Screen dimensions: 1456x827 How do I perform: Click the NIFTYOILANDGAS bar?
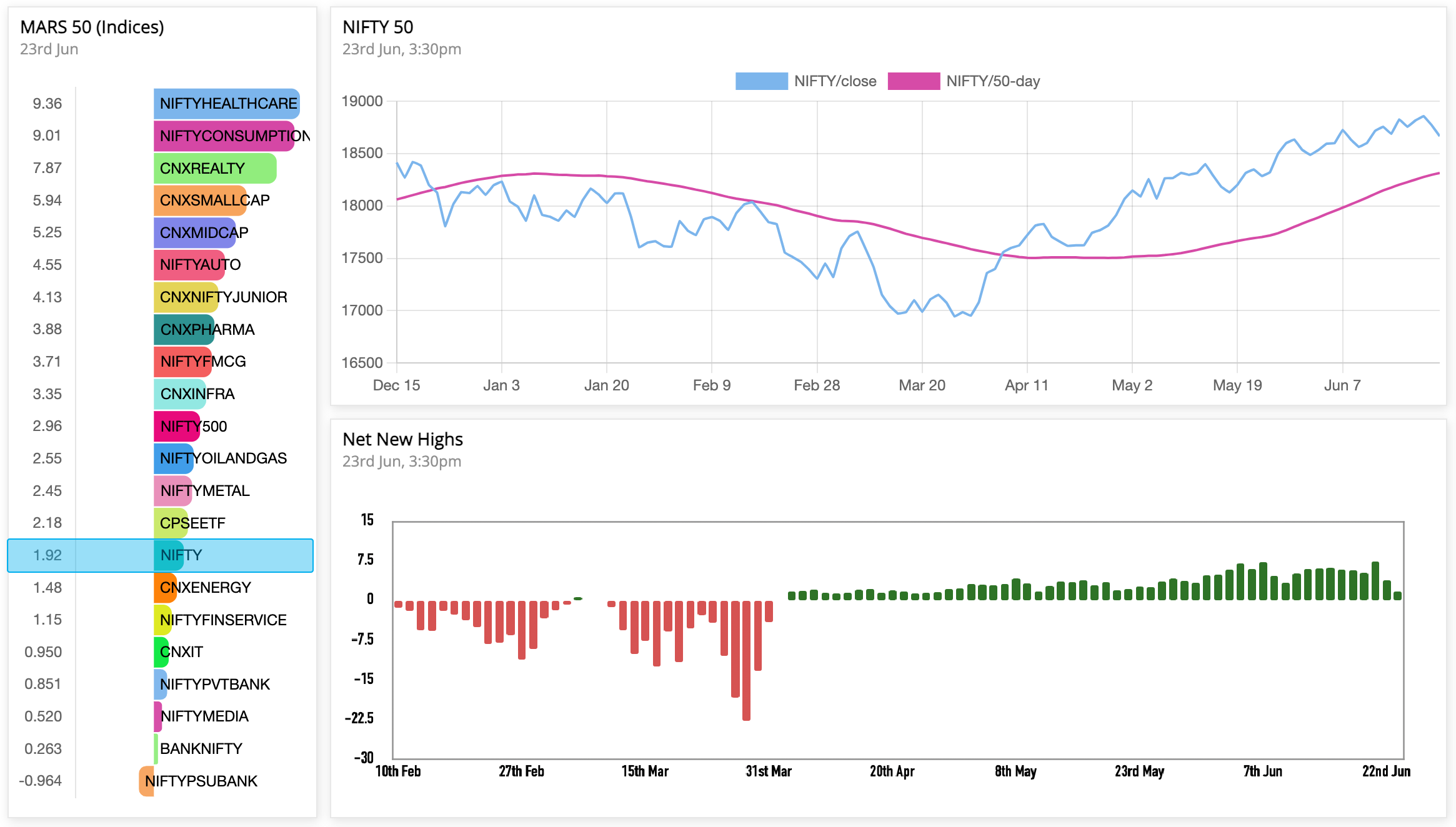coord(174,458)
